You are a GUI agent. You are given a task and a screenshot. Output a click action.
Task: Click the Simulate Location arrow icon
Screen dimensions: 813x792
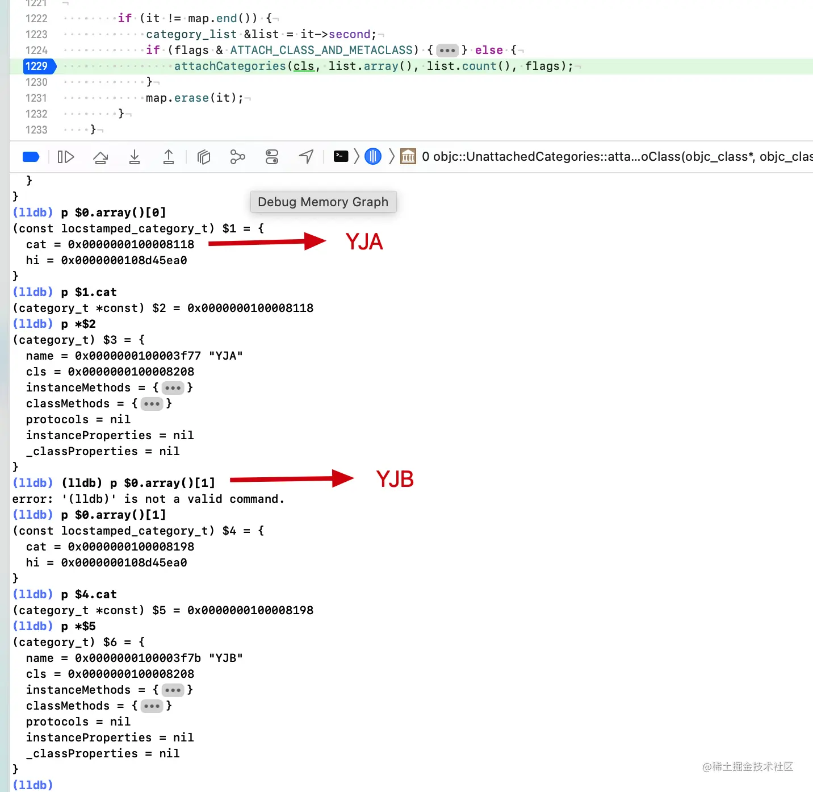coord(305,157)
